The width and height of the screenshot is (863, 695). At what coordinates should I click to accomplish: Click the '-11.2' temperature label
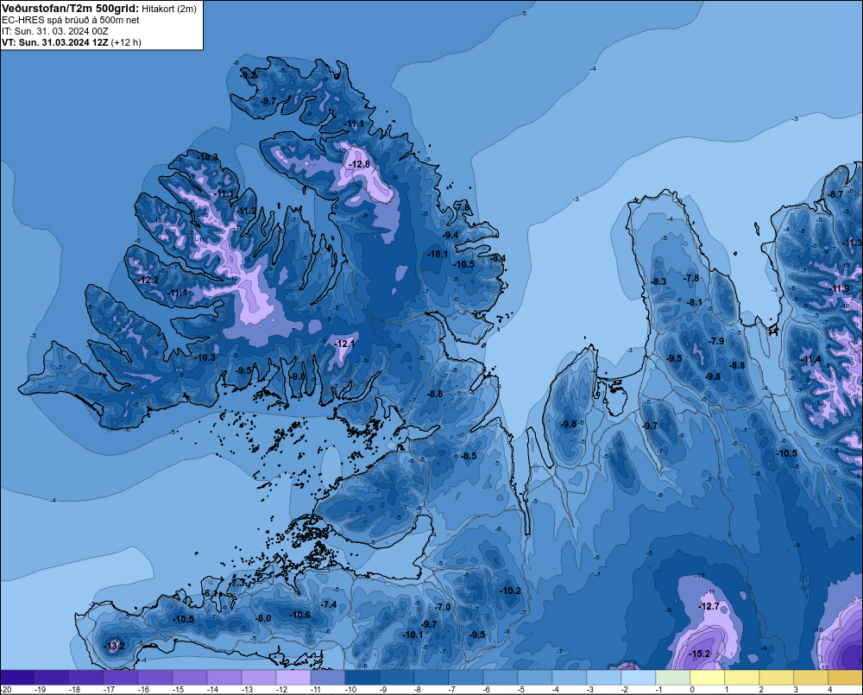[x=247, y=211]
